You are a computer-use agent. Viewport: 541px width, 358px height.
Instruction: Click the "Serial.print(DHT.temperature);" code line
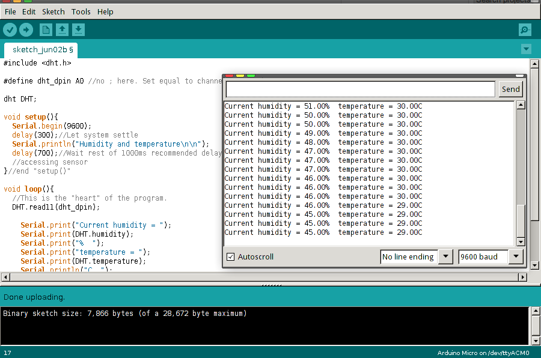coord(84,261)
